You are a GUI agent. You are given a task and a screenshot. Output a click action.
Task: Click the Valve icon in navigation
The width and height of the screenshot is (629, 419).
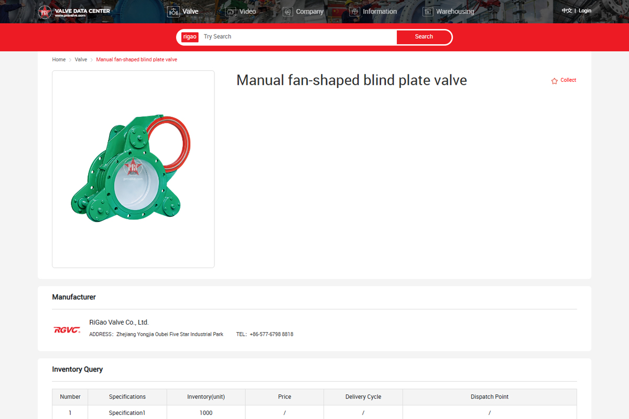pyautogui.click(x=173, y=12)
